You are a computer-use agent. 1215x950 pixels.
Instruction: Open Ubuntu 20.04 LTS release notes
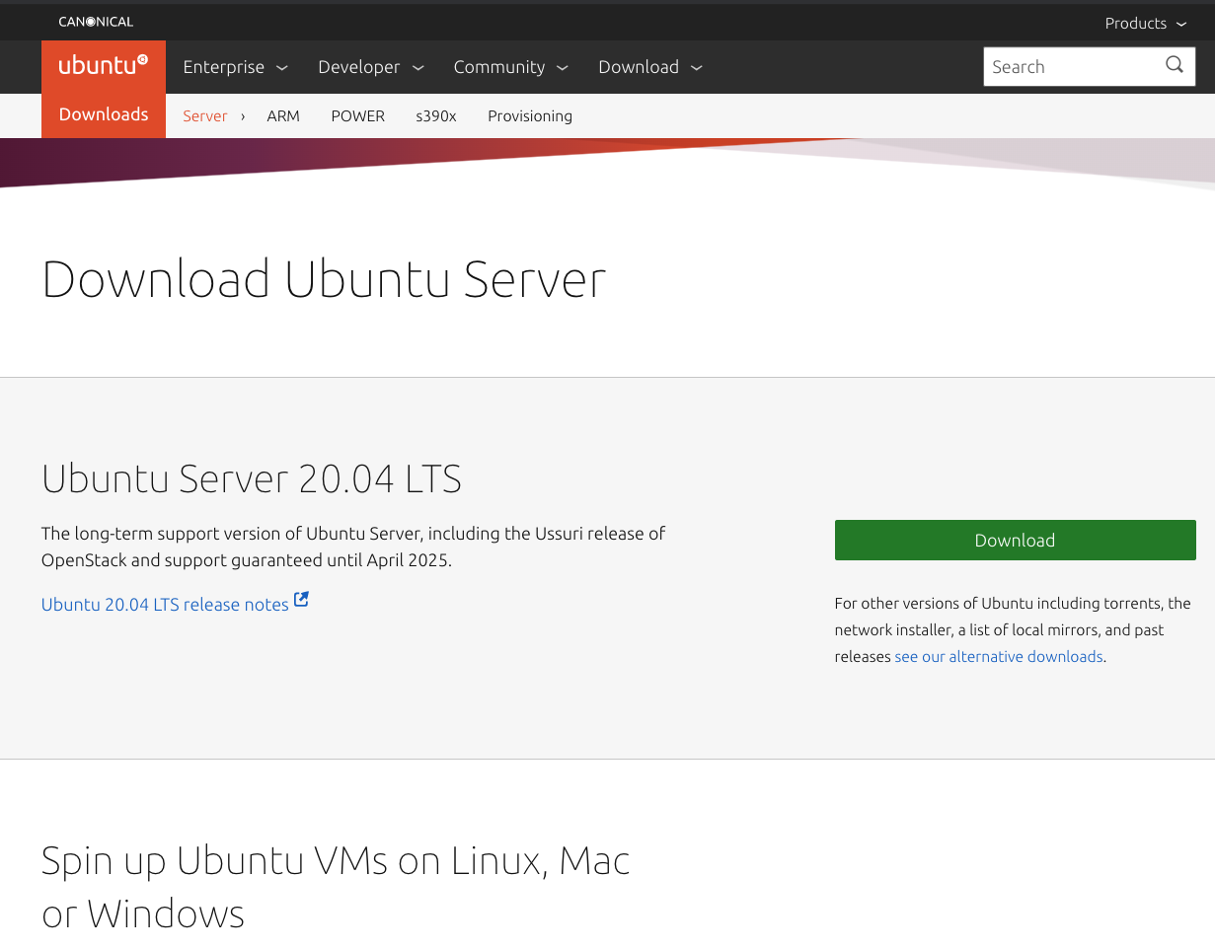click(163, 604)
